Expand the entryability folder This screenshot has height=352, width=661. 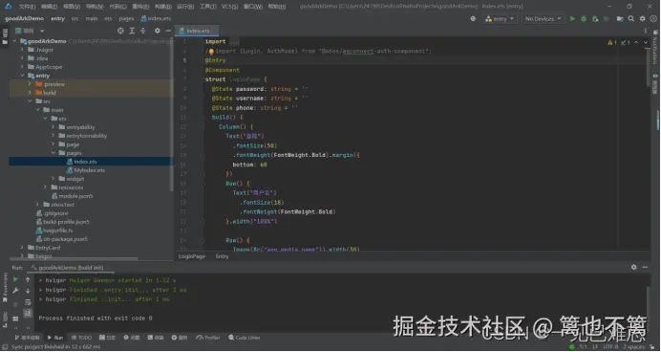click(53, 127)
